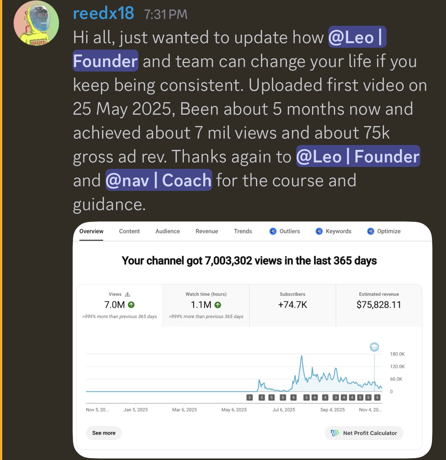The height and width of the screenshot is (460, 446).
Task: Switch to the Content tab
Action: 129,231
